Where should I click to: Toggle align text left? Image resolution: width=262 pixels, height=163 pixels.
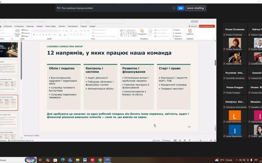pyautogui.click(x=71, y=35)
